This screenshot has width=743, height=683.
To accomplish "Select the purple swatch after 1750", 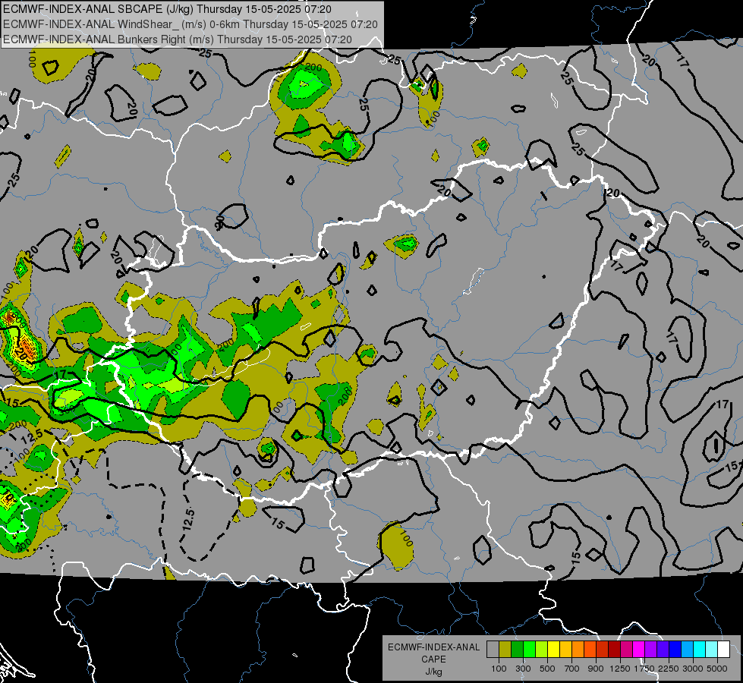I will click(651, 649).
